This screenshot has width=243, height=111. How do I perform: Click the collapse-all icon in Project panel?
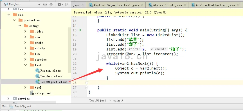point(51,4)
